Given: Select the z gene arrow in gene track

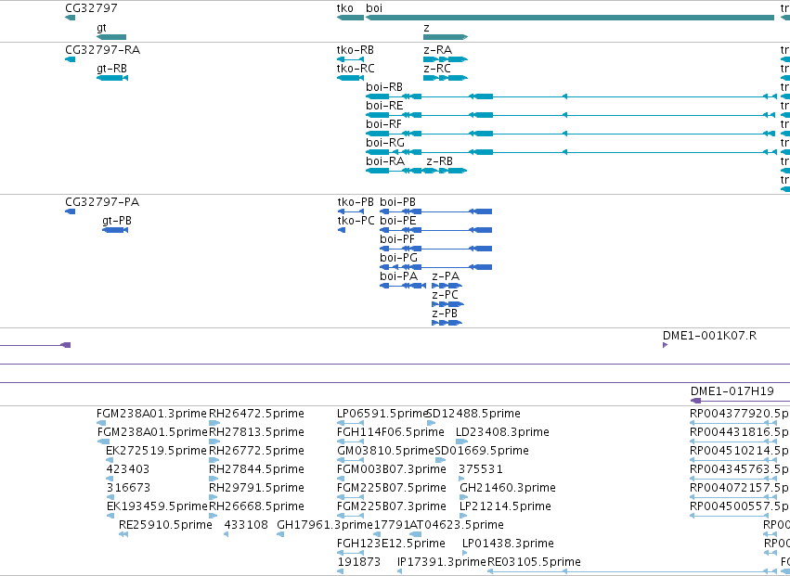Looking at the screenshot, I should tap(446, 37).
